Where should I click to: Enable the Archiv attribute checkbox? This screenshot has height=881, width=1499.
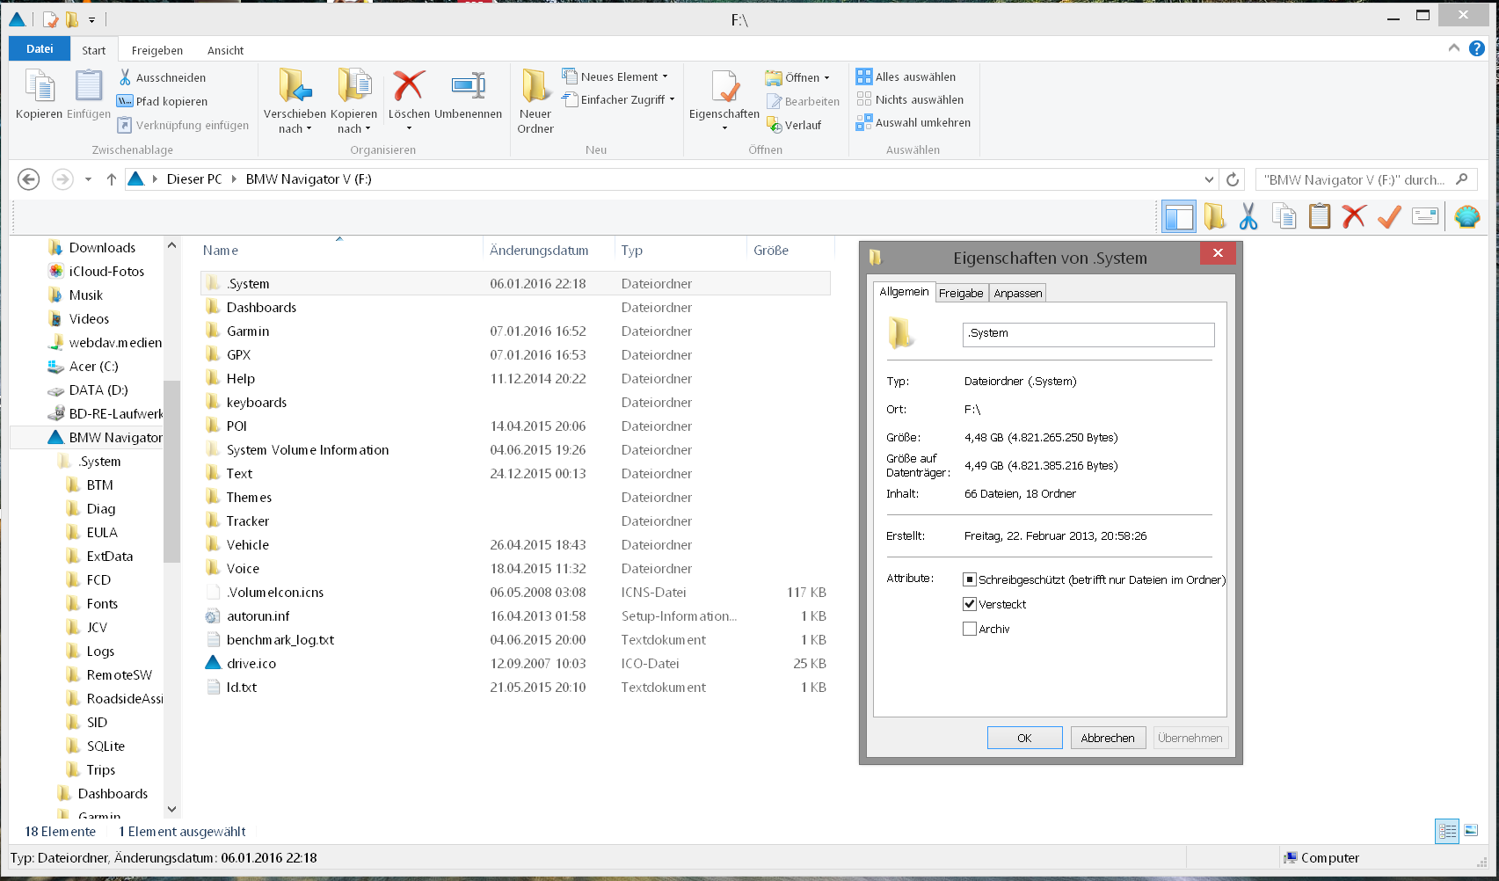coord(970,629)
